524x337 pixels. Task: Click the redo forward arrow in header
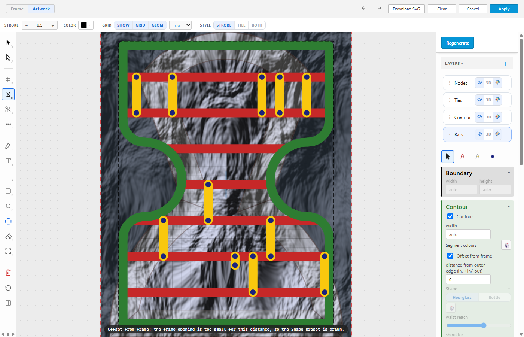[x=380, y=8]
